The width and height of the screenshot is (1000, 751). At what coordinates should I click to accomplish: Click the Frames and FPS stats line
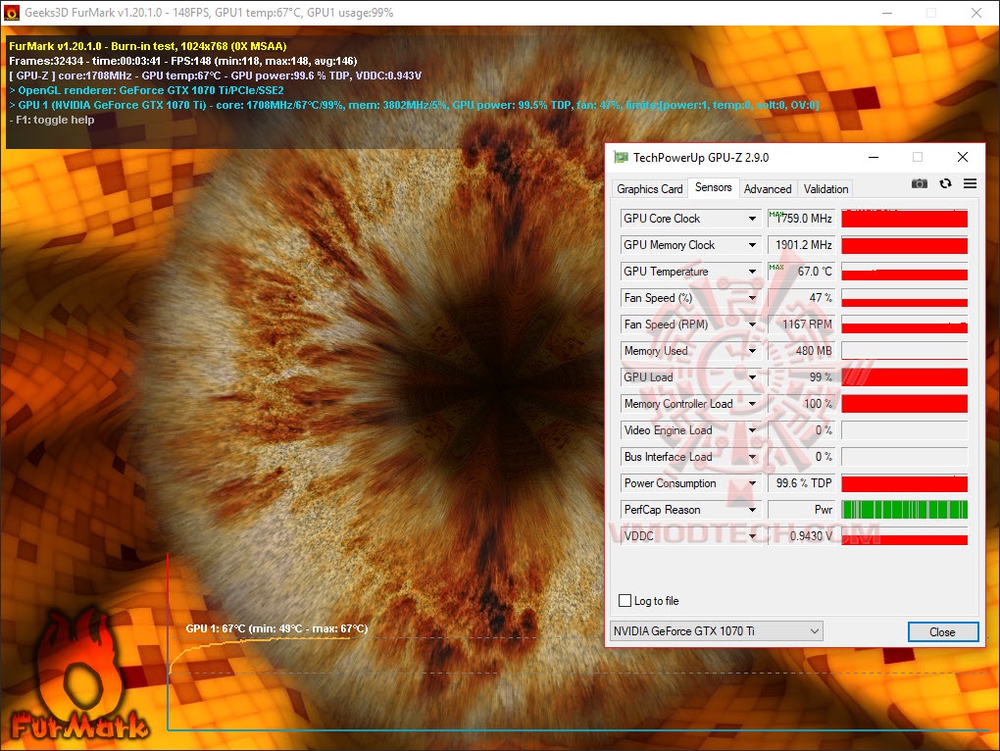(x=182, y=61)
